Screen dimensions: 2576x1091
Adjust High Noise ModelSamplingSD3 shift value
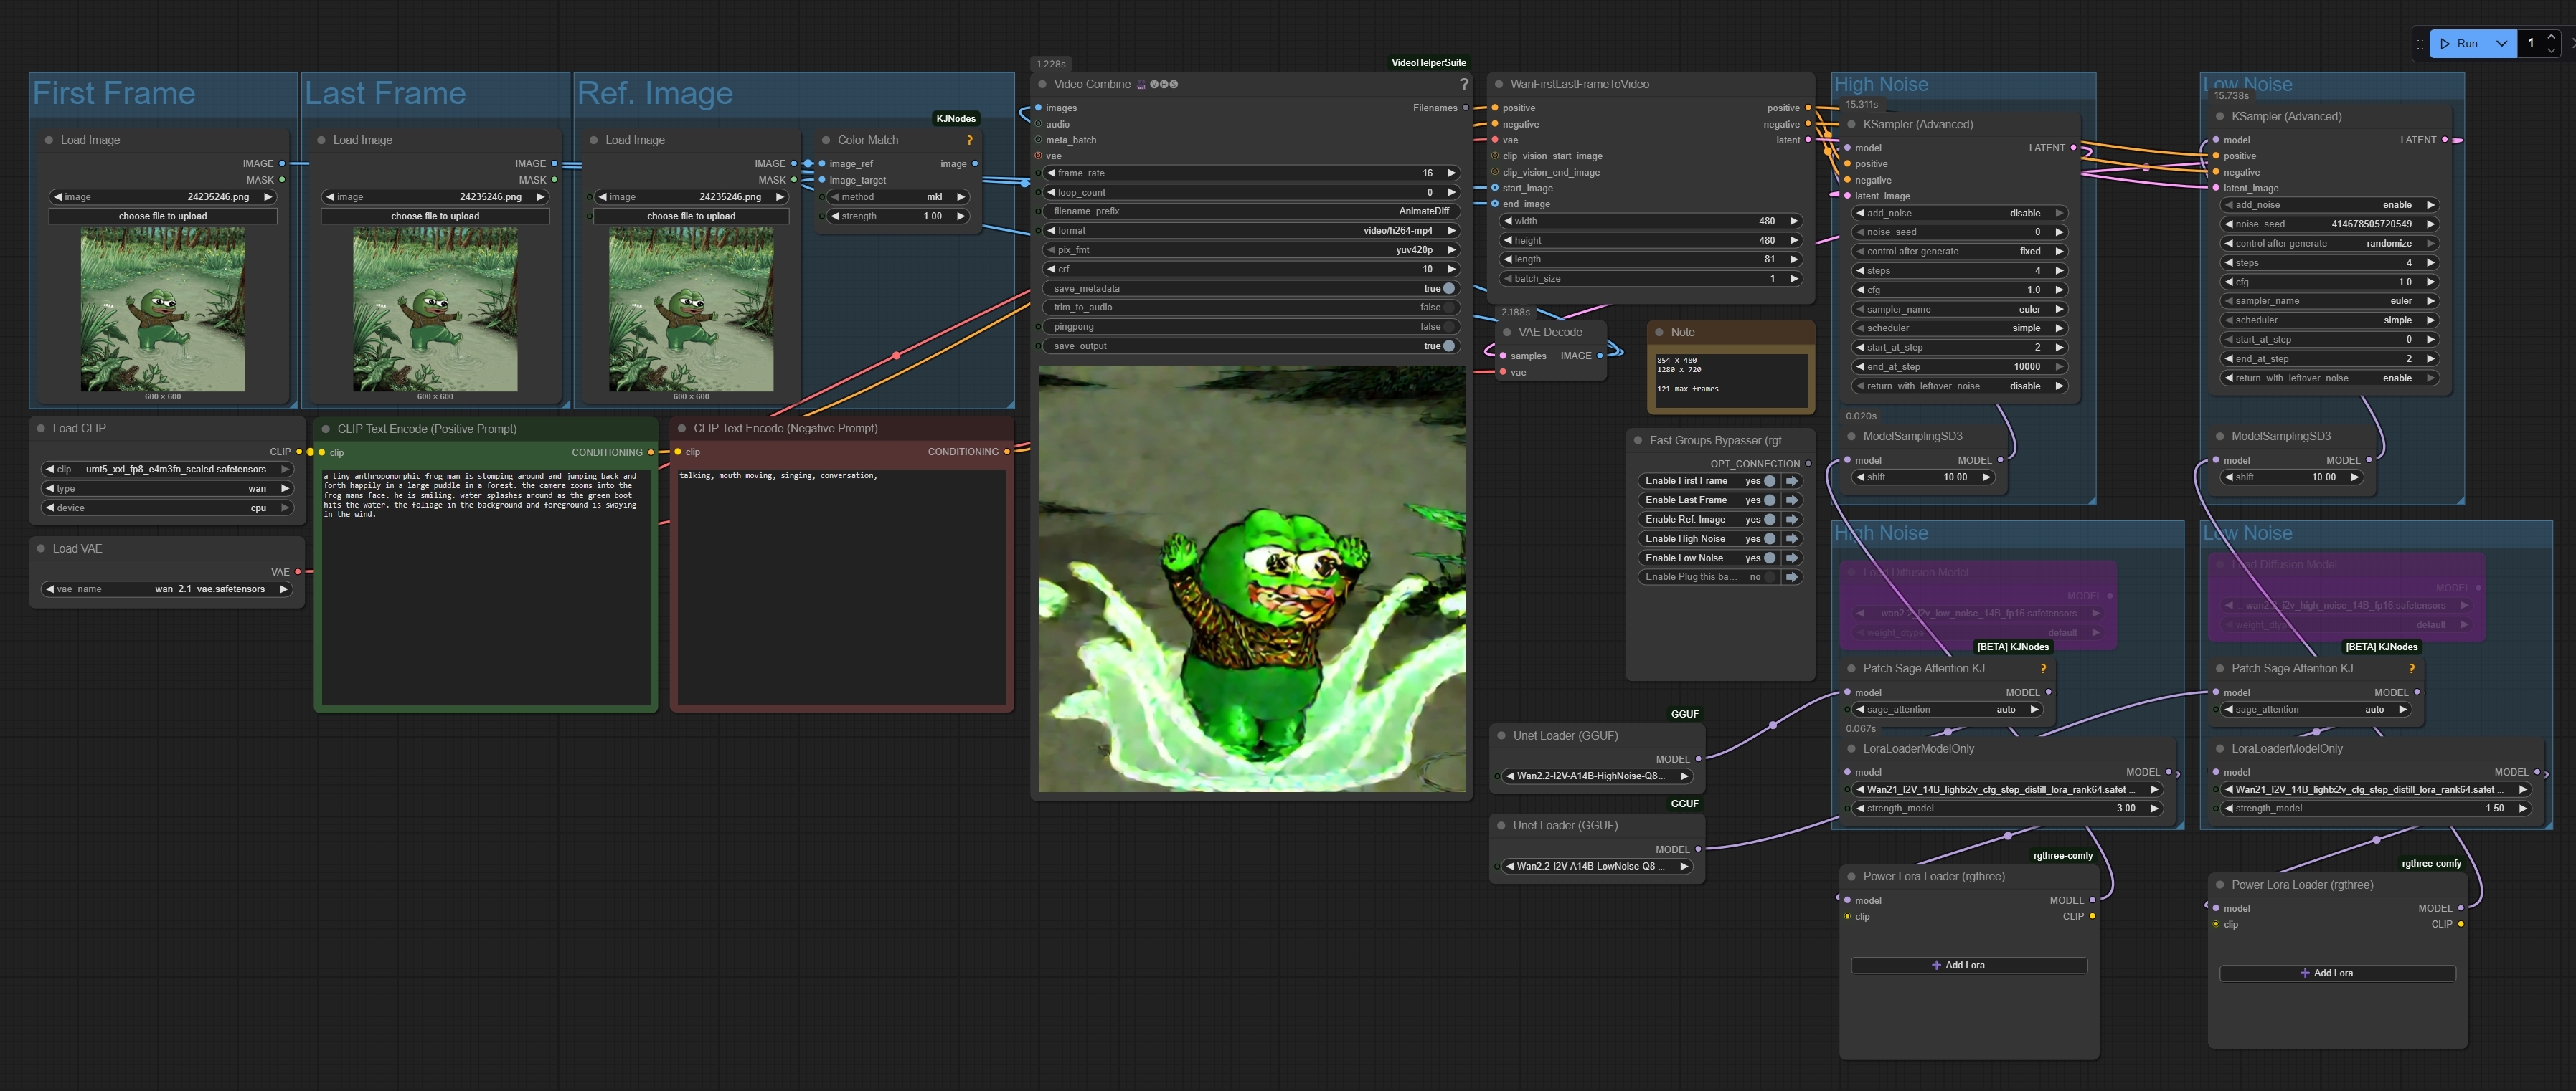point(1923,477)
